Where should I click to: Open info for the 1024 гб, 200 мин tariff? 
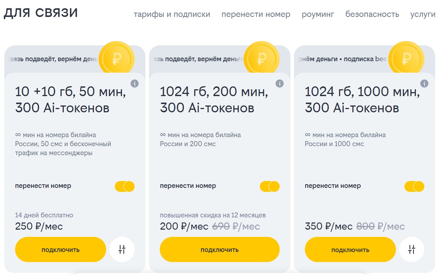[x=280, y=84]
